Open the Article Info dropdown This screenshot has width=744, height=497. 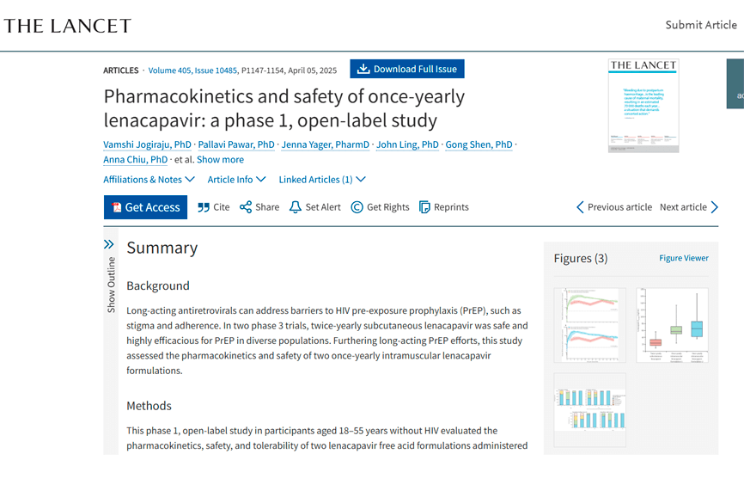point(236,180)
